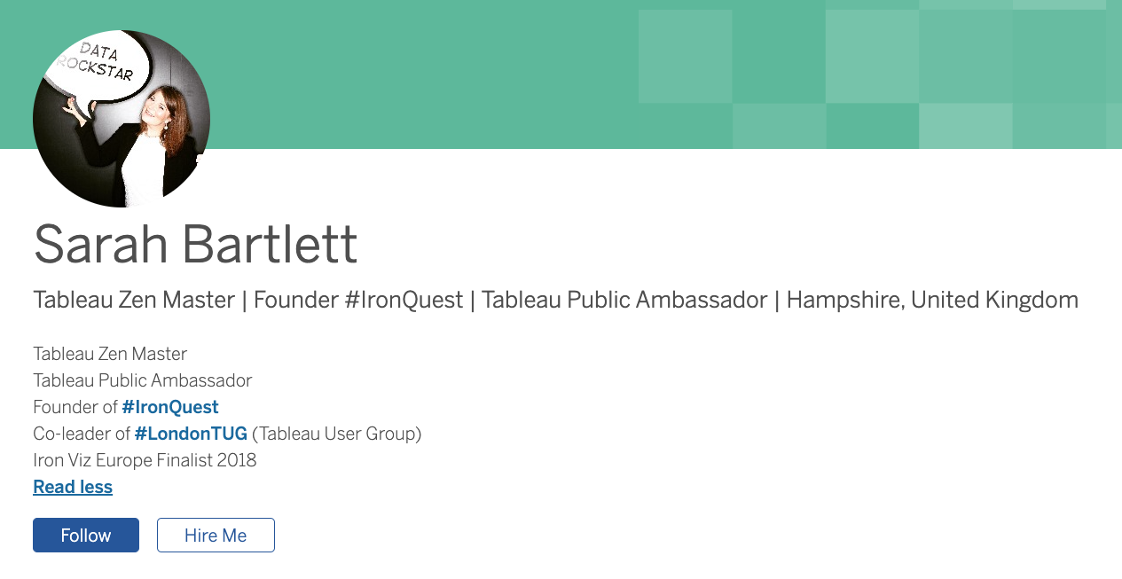Click 'Iron Viz Europe Finalist 2018' line
Screen dimensions: 1122x579
(x=145, y=460)
